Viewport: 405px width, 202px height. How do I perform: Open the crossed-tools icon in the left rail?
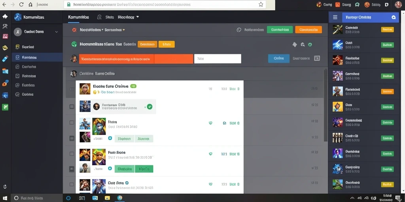(x=5, y=26)
